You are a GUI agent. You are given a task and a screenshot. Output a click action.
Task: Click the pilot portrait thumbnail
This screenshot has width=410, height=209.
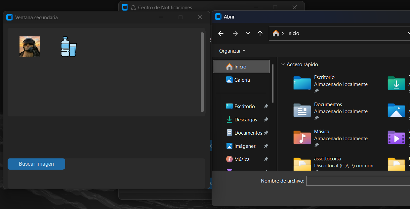click(30, 47)
